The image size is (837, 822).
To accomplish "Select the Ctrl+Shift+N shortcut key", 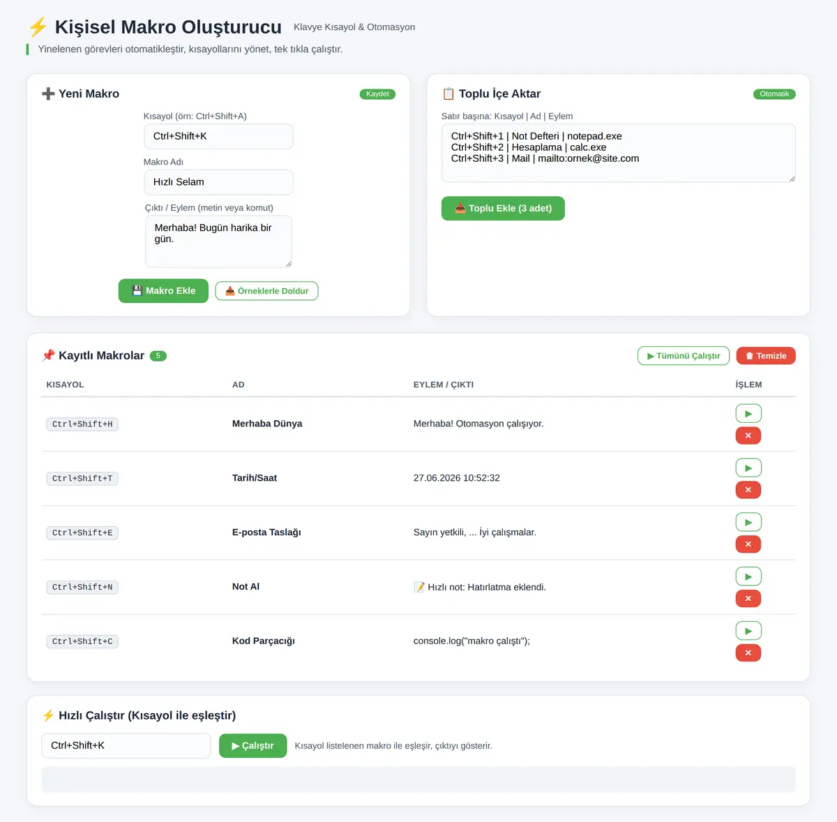I will (x=82, y=588).
